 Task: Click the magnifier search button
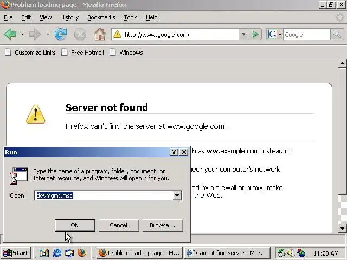pyautogui.click(x=337, y=34)
